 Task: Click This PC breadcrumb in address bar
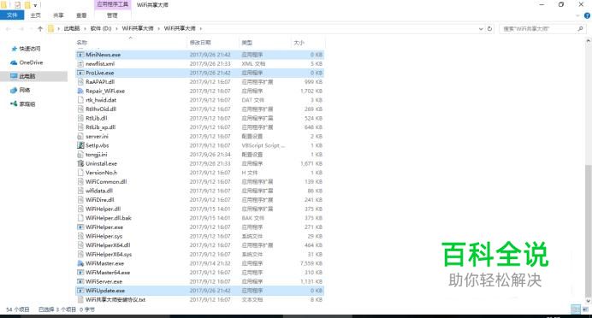point(72,29)
